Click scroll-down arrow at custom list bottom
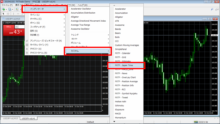This screenshot has height=124, width=220. (x=114, y=122)
